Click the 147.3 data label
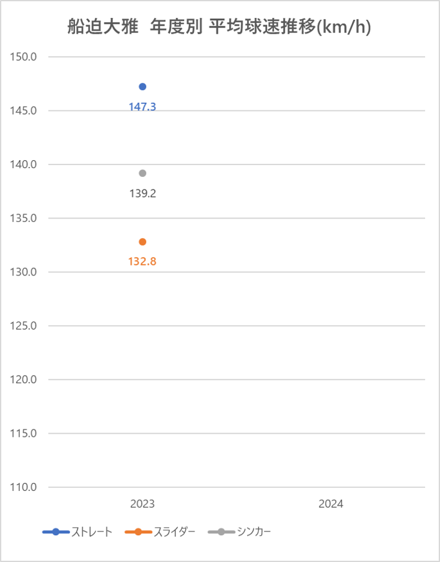Viewport: 440px width, 562px height. tap(142, 107)
